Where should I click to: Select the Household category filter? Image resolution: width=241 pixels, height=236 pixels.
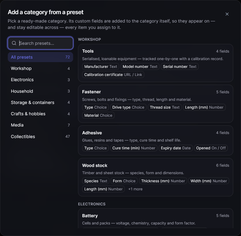tap(40, 91)
